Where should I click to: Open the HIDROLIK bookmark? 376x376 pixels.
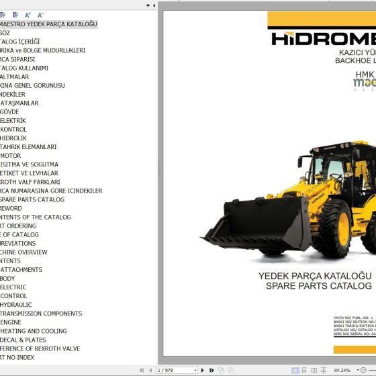13,138
